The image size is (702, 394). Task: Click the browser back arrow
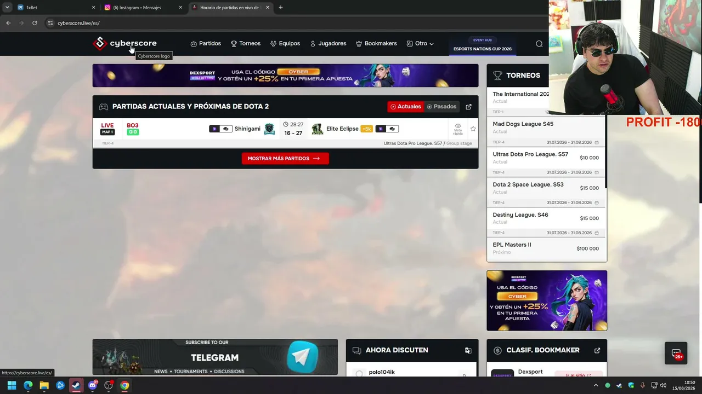pos(8,23)
